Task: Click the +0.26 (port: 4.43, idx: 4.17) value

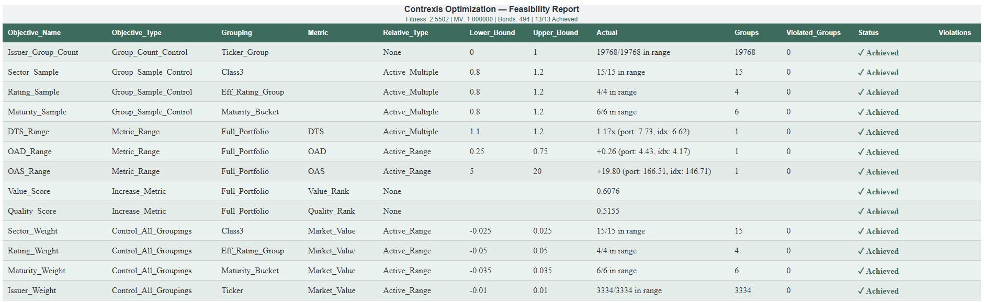Action: click(643, 151)
